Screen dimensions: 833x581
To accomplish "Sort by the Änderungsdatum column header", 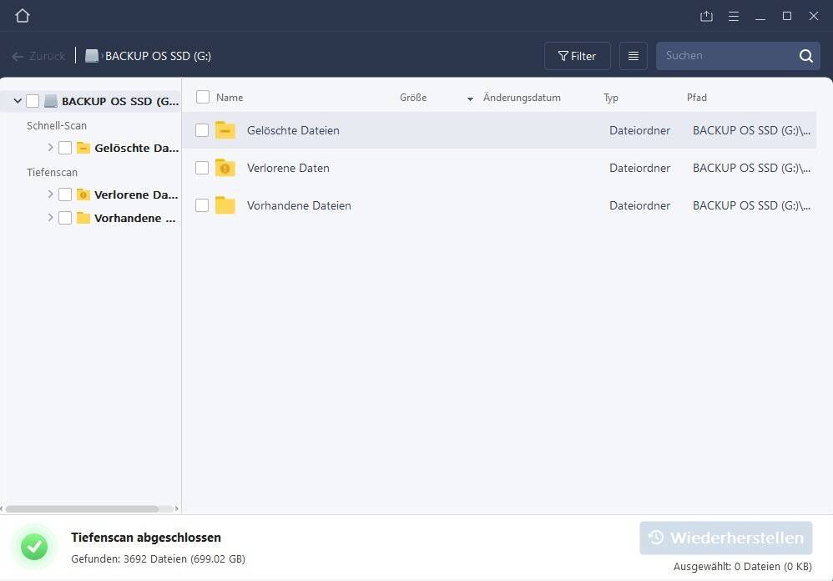I will click(522, 98).
